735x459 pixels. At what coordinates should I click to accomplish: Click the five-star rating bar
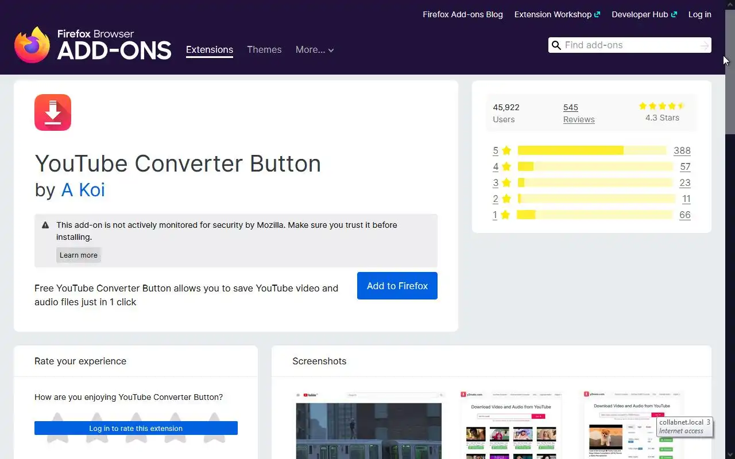point(592,150)
